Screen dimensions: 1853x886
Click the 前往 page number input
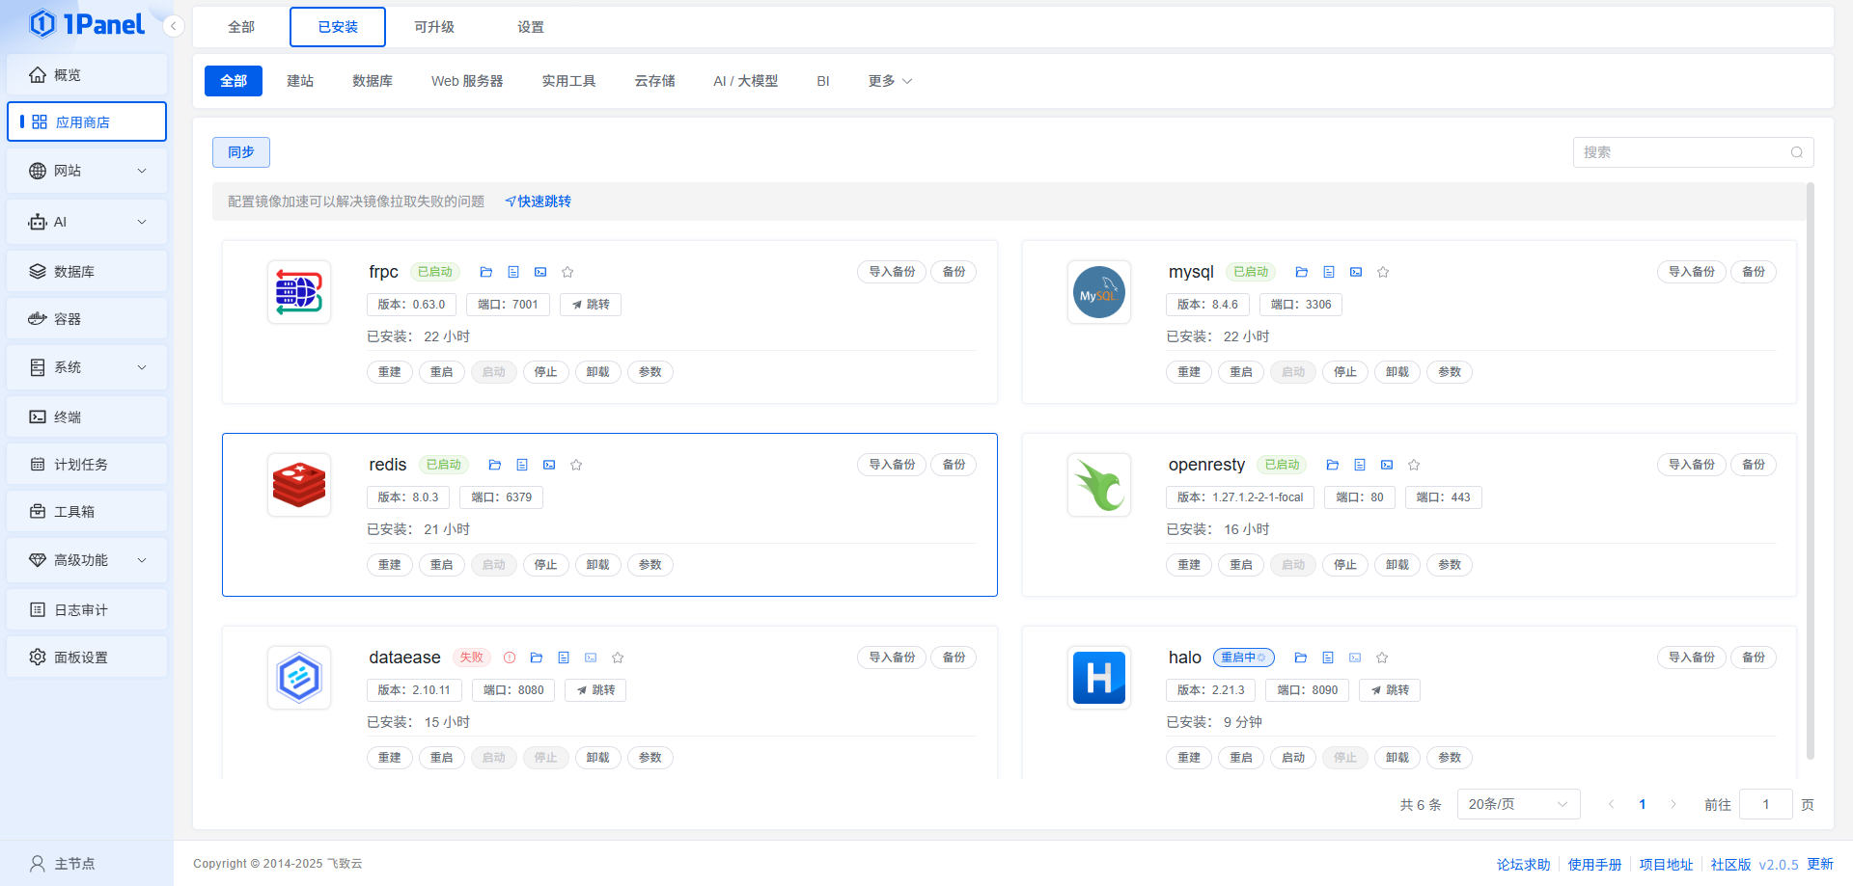pyautogui.click(x=1766, y=804)
